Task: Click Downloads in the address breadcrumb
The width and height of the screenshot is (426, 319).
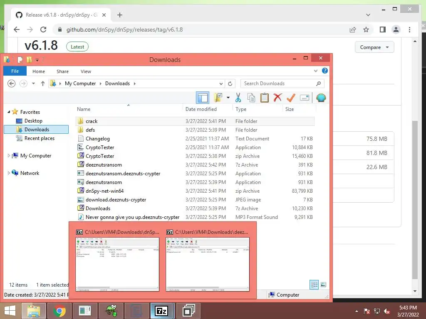Action: [x=117, y=83]
